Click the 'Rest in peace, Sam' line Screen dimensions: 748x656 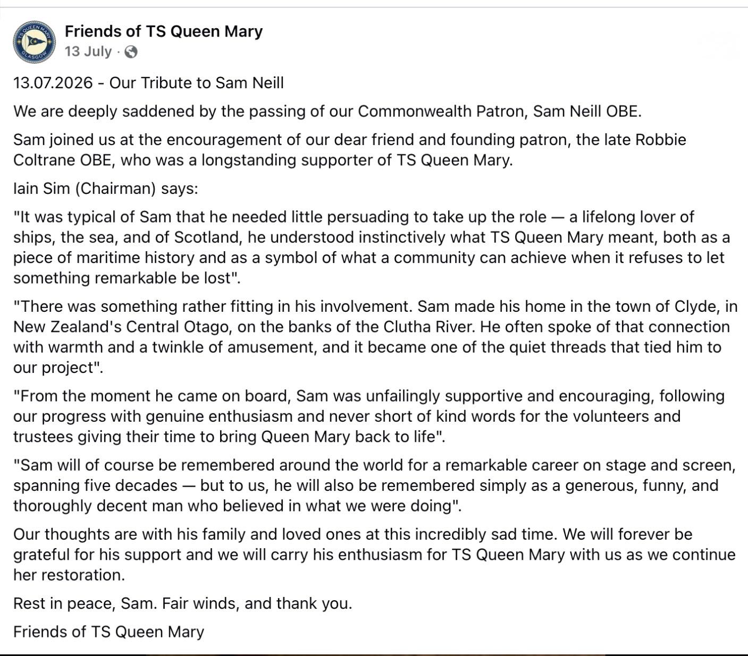pyautogui.click(x=182, y=604)
